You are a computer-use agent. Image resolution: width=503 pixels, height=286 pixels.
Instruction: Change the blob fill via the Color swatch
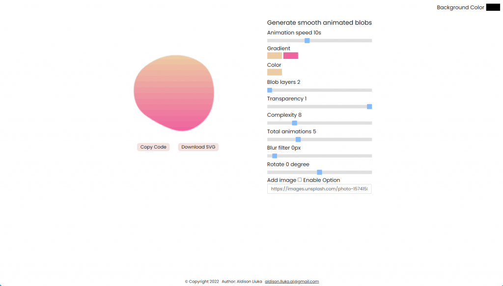tap(274, 72)
